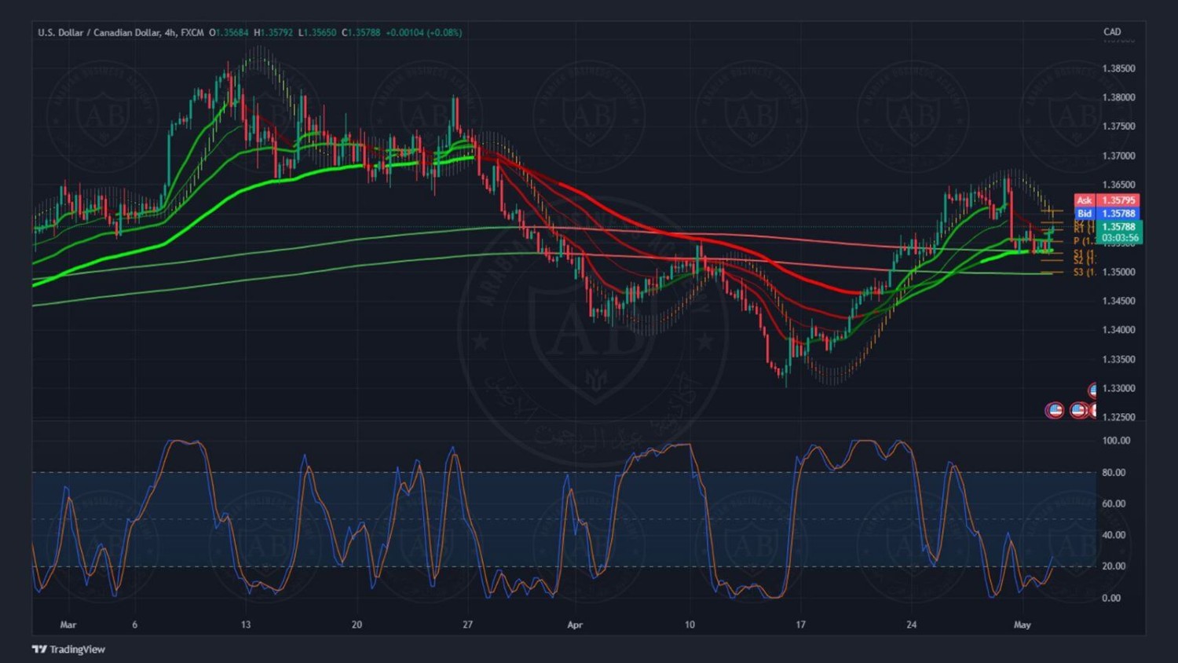Image resolution: width=1178 pixels, height=663 pixels.
Task: Click the 1.38500 price scale value
Action: pyautogui.click(x=1118, y=68)
